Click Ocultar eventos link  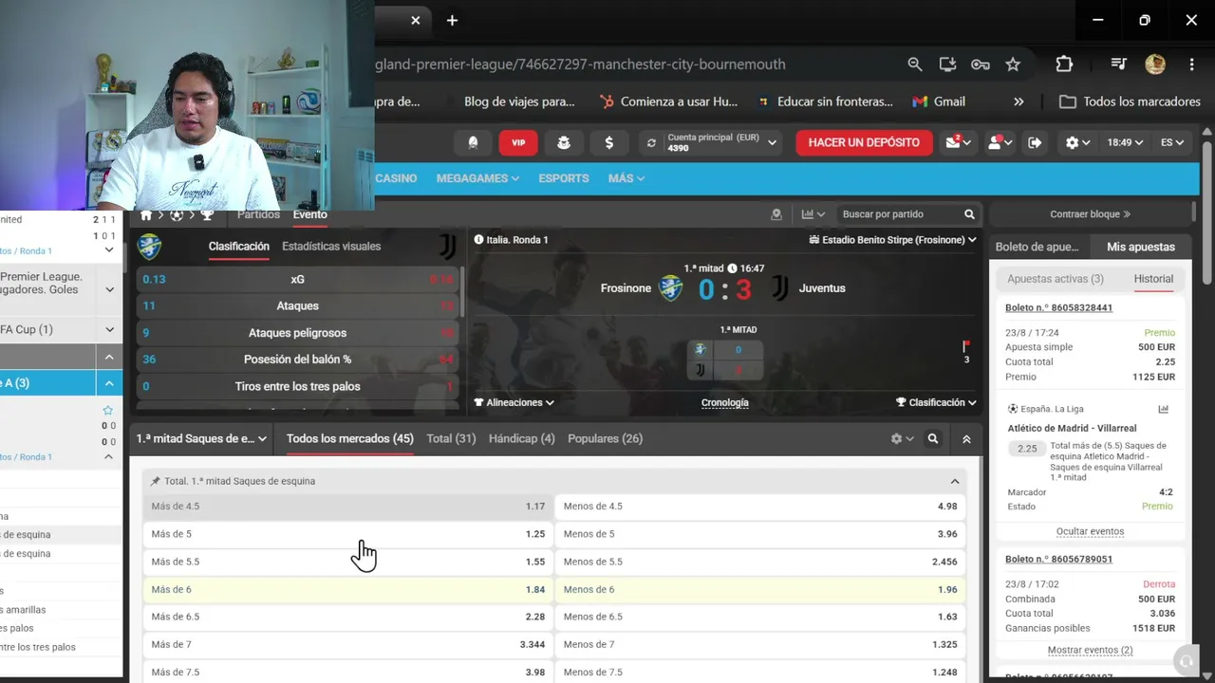[x=1090, y=531]
